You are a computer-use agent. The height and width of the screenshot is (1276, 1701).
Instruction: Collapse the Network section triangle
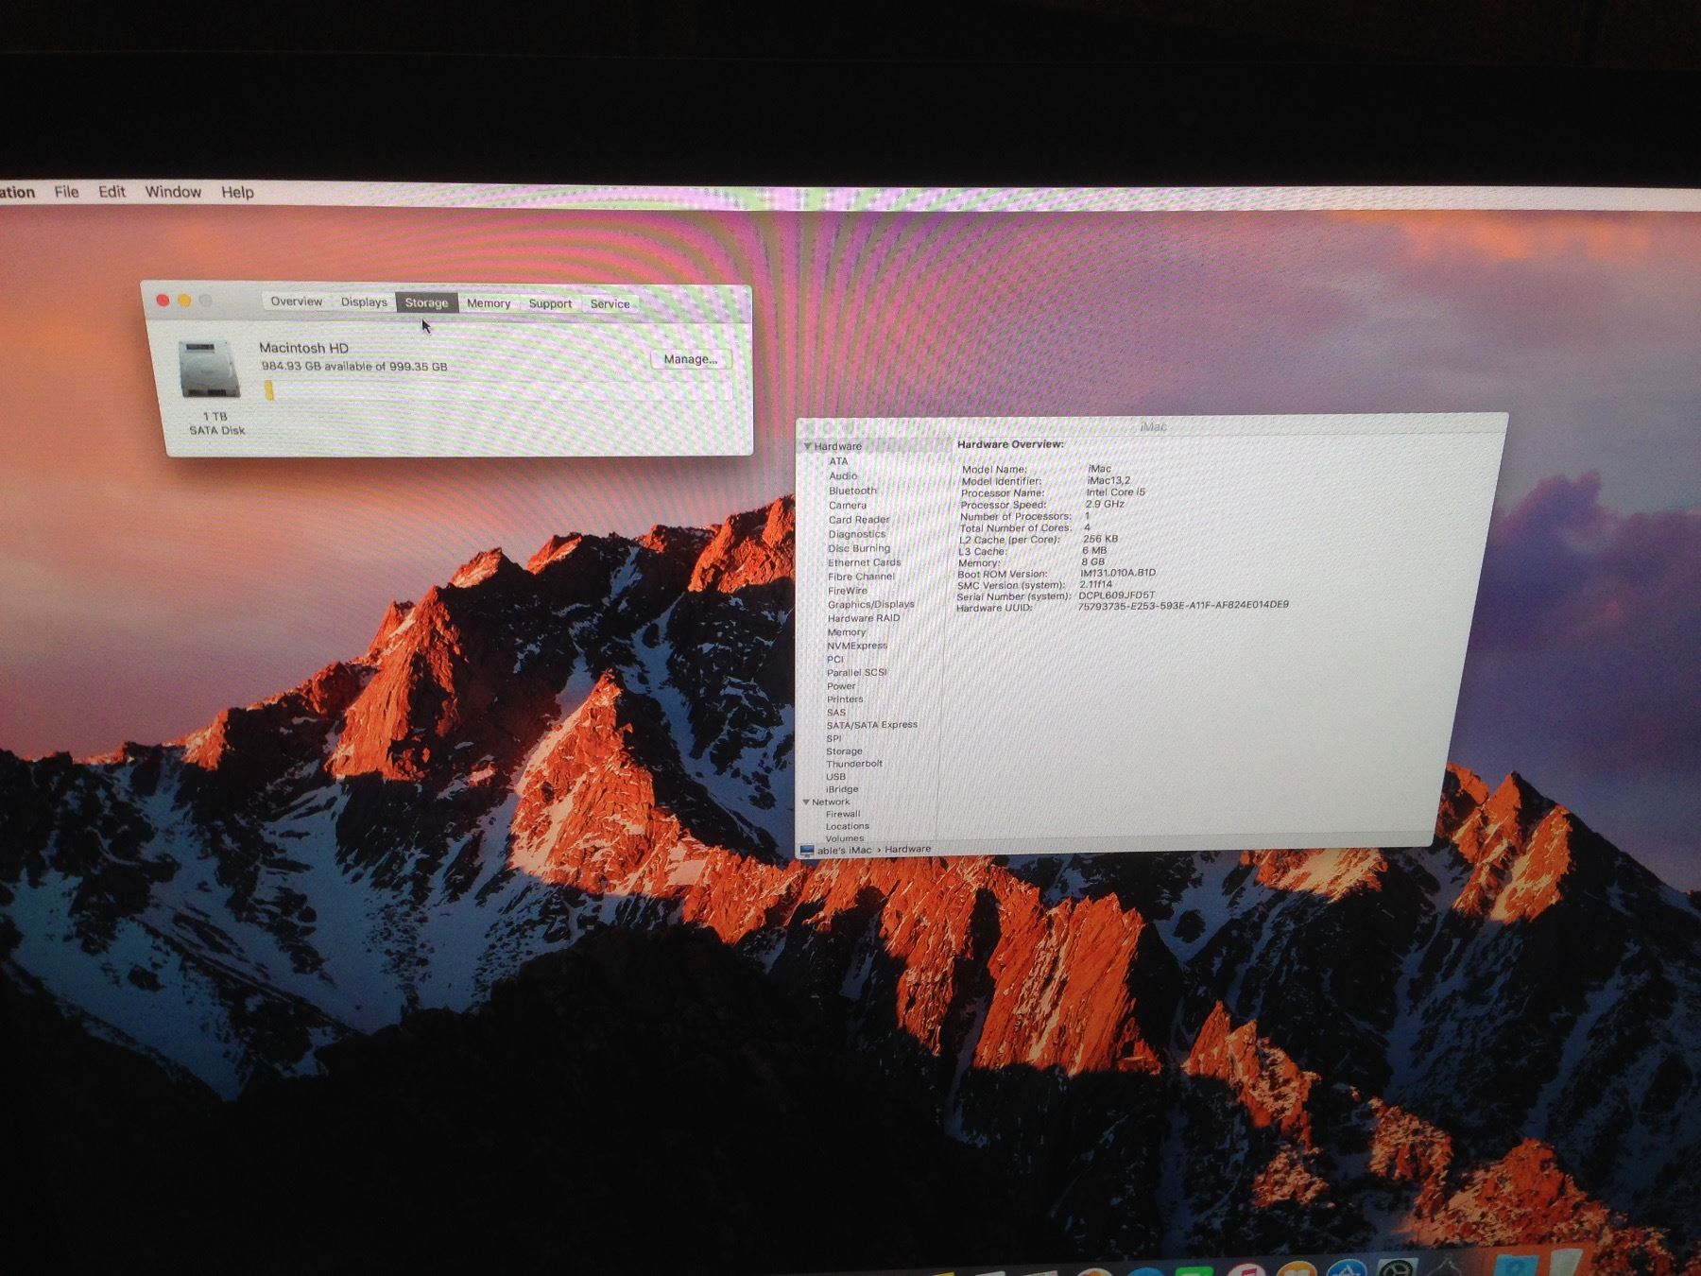tap(806, 802)
